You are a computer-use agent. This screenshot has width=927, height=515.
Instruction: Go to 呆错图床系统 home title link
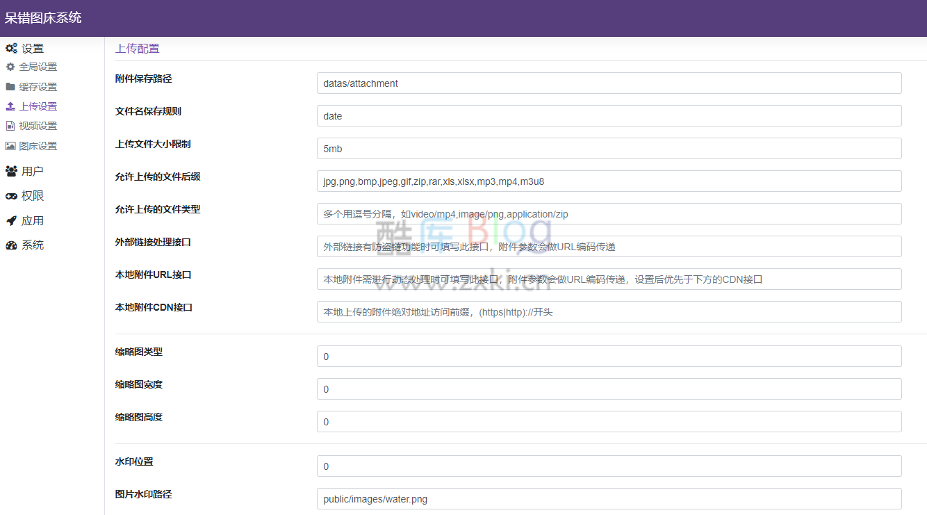[x=43, y=18]
